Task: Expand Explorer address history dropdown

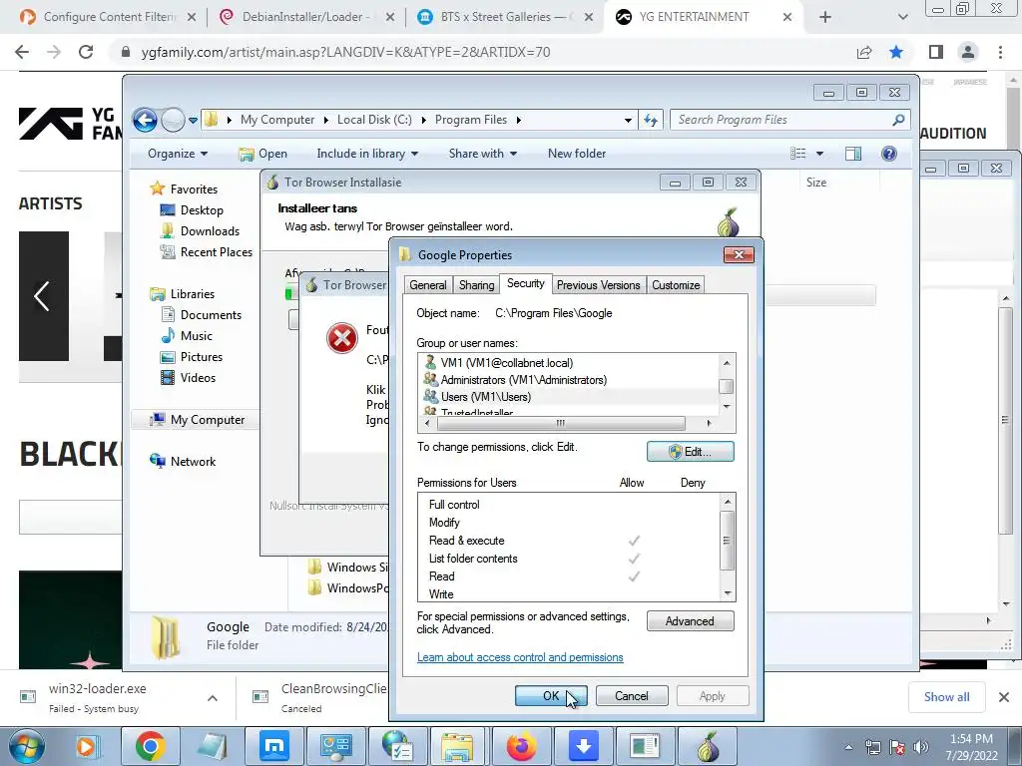Action: click(628, 120)
